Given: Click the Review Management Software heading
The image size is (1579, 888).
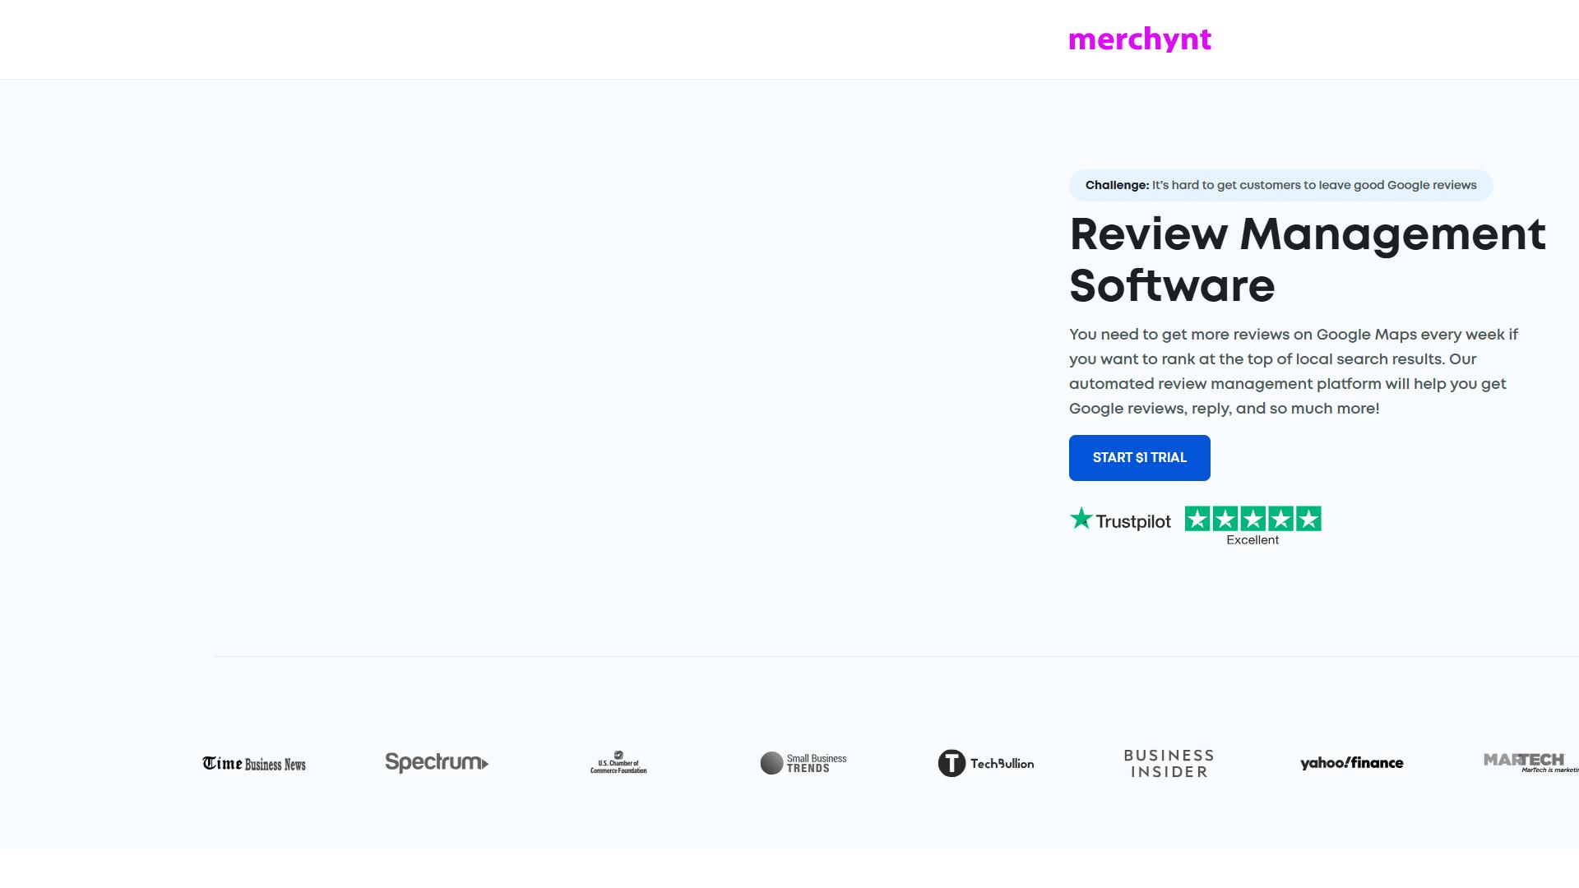Looking at the screenshot, I should pyautogui.click(x=1308, y=260).
